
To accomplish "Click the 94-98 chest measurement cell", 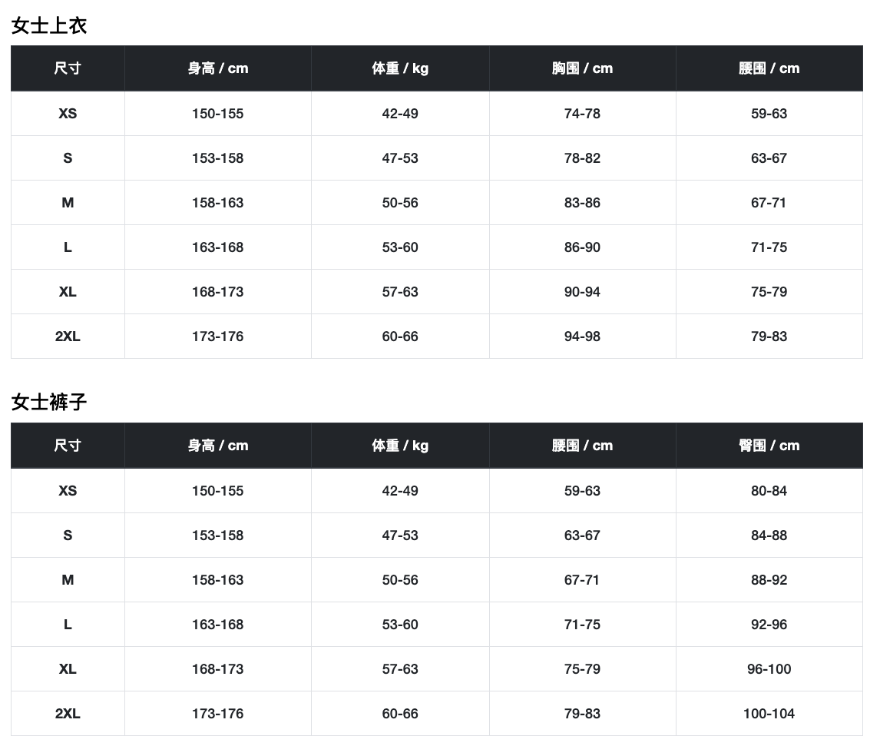I will 582,337.
